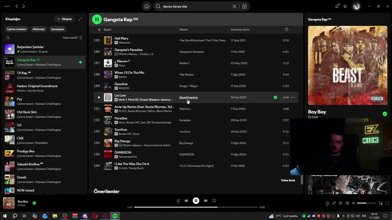This screenshot has height=220, width=392.
Task: Select the Çalma Listeleri filter chip
Action: point(17,29)
